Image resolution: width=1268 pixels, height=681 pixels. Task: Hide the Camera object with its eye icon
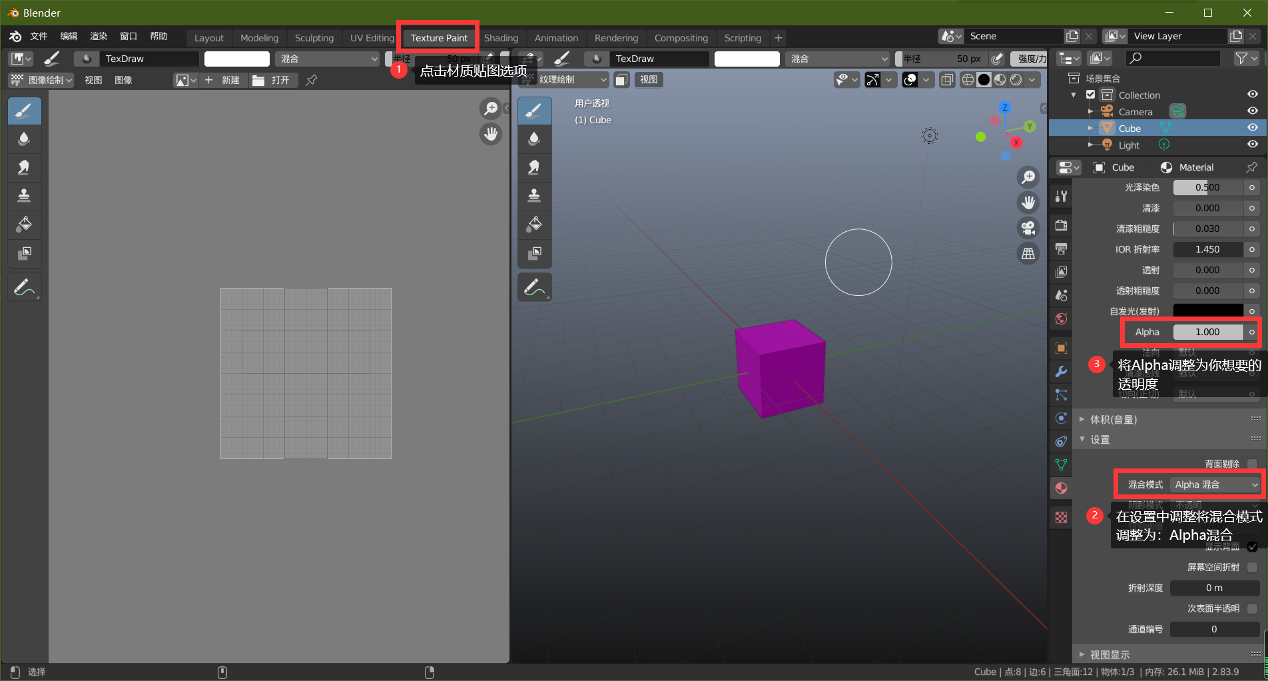tap(1253, 111)
